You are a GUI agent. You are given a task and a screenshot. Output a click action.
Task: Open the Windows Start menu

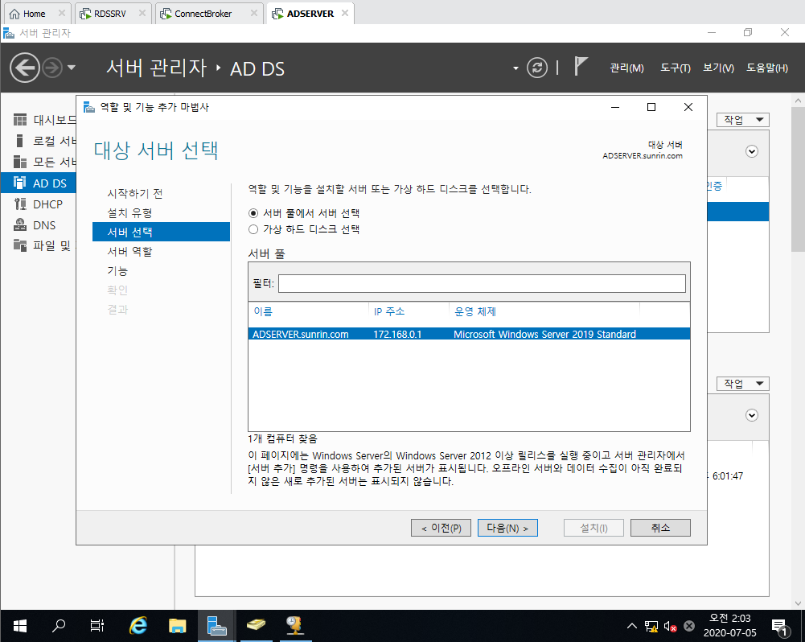click(x=19, y=626)
